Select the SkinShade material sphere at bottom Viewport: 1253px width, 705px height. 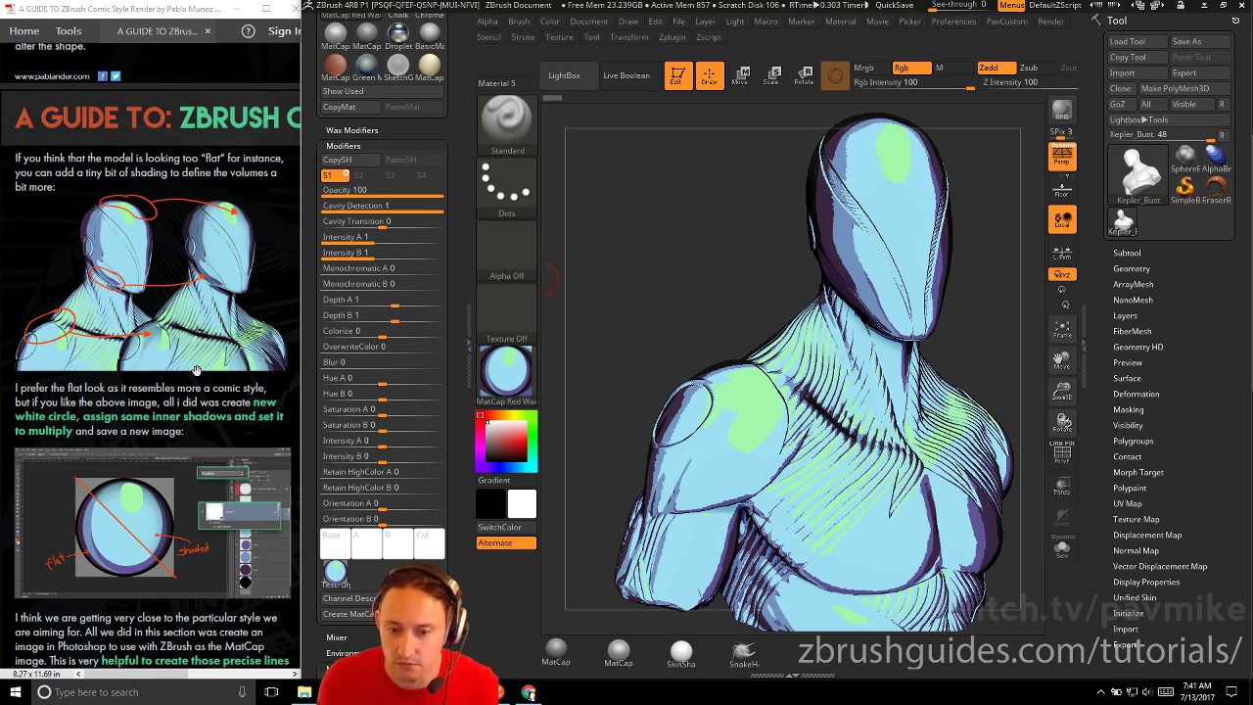pos(681,654)
